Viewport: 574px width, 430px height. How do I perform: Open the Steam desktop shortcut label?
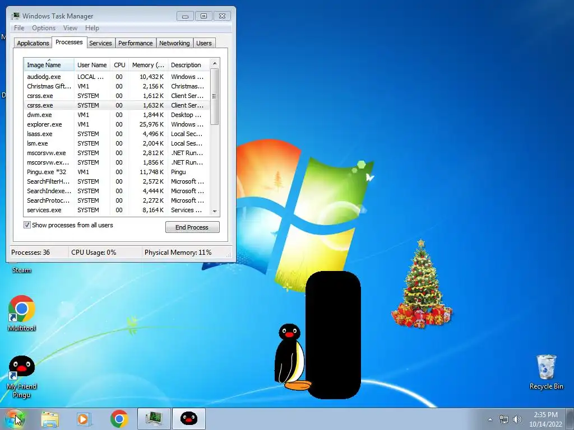click(x=22, y=270)
